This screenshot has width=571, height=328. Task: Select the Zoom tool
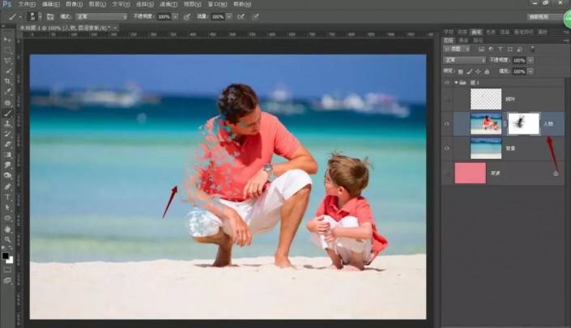7,239
